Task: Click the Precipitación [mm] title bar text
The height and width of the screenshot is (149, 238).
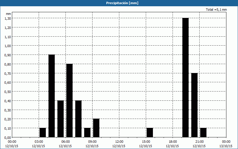Action: tap(122, 3)
